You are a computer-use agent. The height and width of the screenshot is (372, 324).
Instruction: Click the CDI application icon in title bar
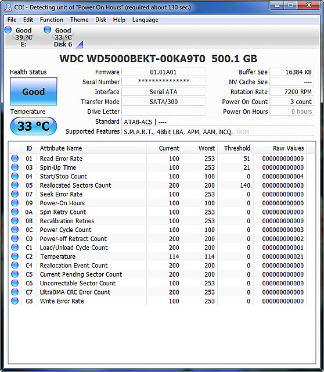pos(8,8)
